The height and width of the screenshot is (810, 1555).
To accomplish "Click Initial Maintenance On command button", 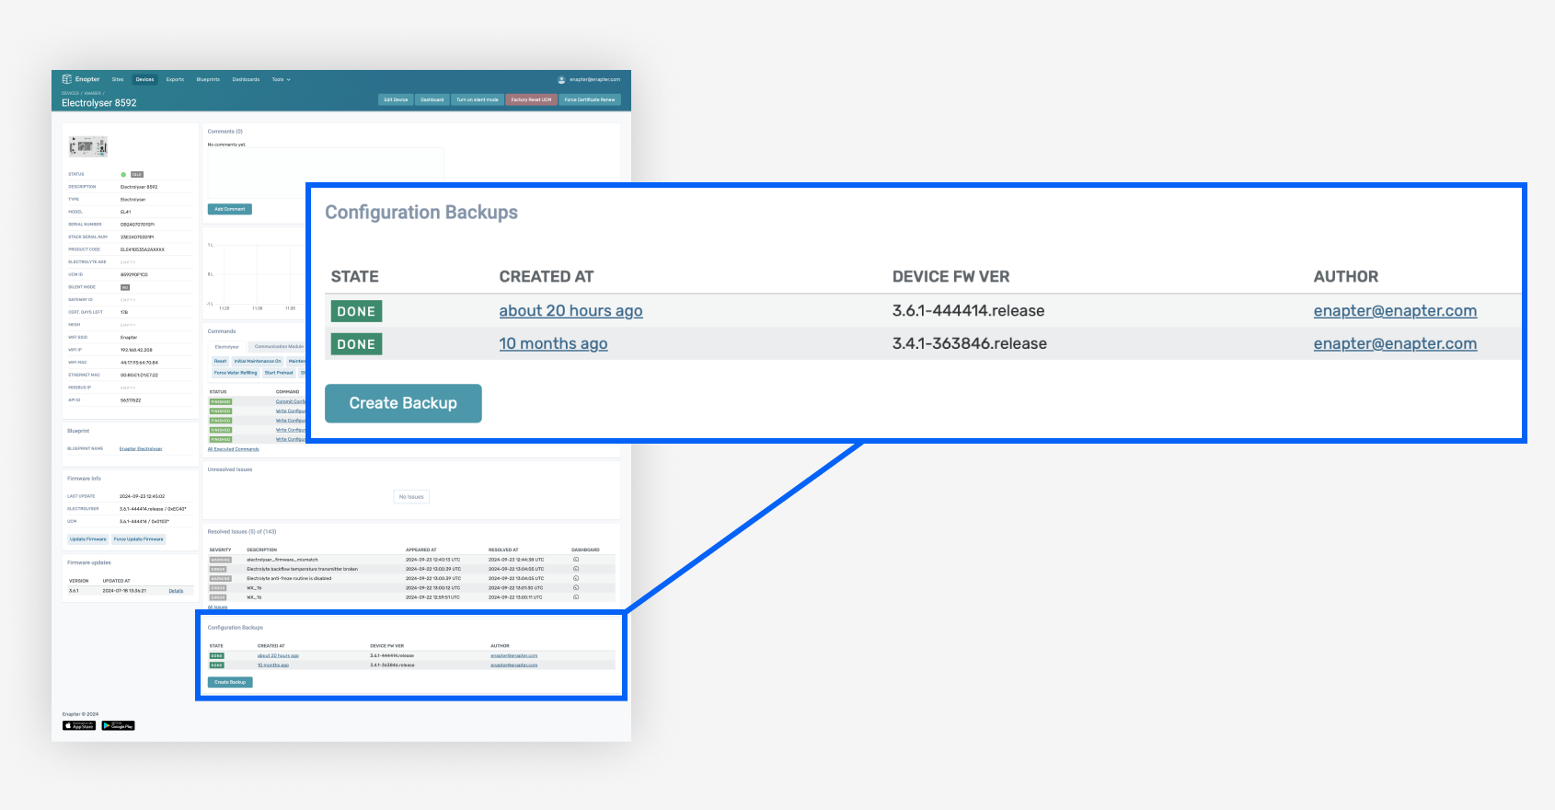I will click(x=258, y=361).
